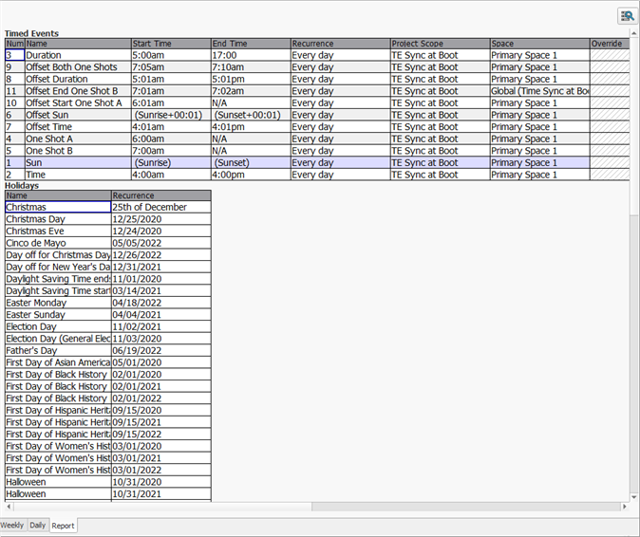The width and height of the screenshot is (640, 537).
Task: Select the Christmas holiday name cell
Action: [x=57, y=207]
